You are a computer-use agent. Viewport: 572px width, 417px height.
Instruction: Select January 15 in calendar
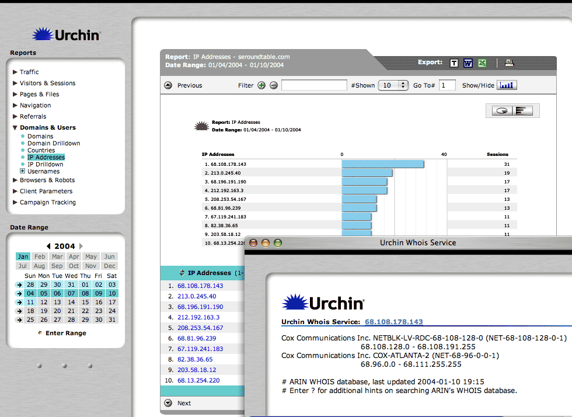[x=85, y=303]
